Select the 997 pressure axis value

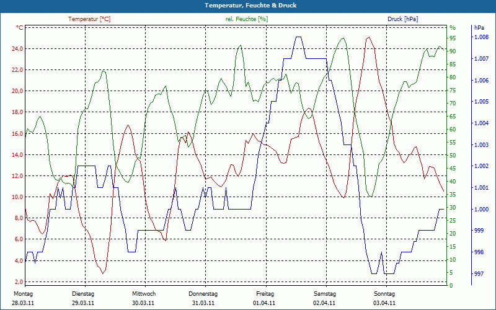(x=478, y=273)
